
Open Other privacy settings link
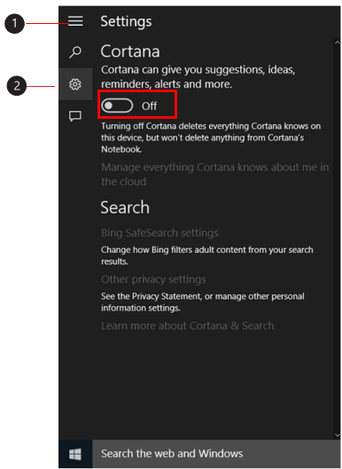[x=153, y=279]
